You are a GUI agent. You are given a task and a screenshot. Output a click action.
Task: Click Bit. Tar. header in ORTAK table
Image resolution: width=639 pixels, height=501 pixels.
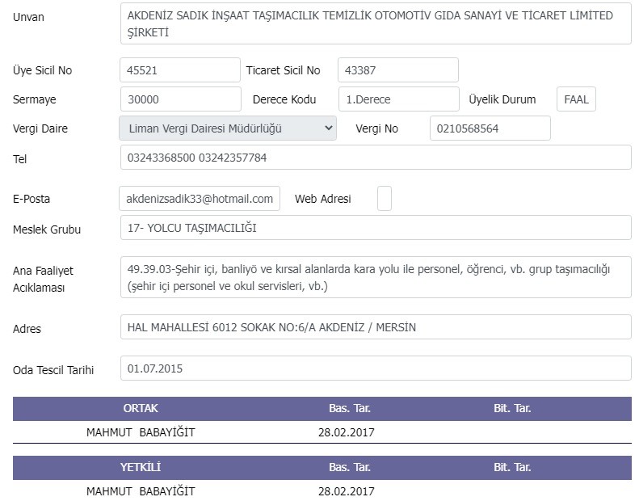(x=512, y=408)
